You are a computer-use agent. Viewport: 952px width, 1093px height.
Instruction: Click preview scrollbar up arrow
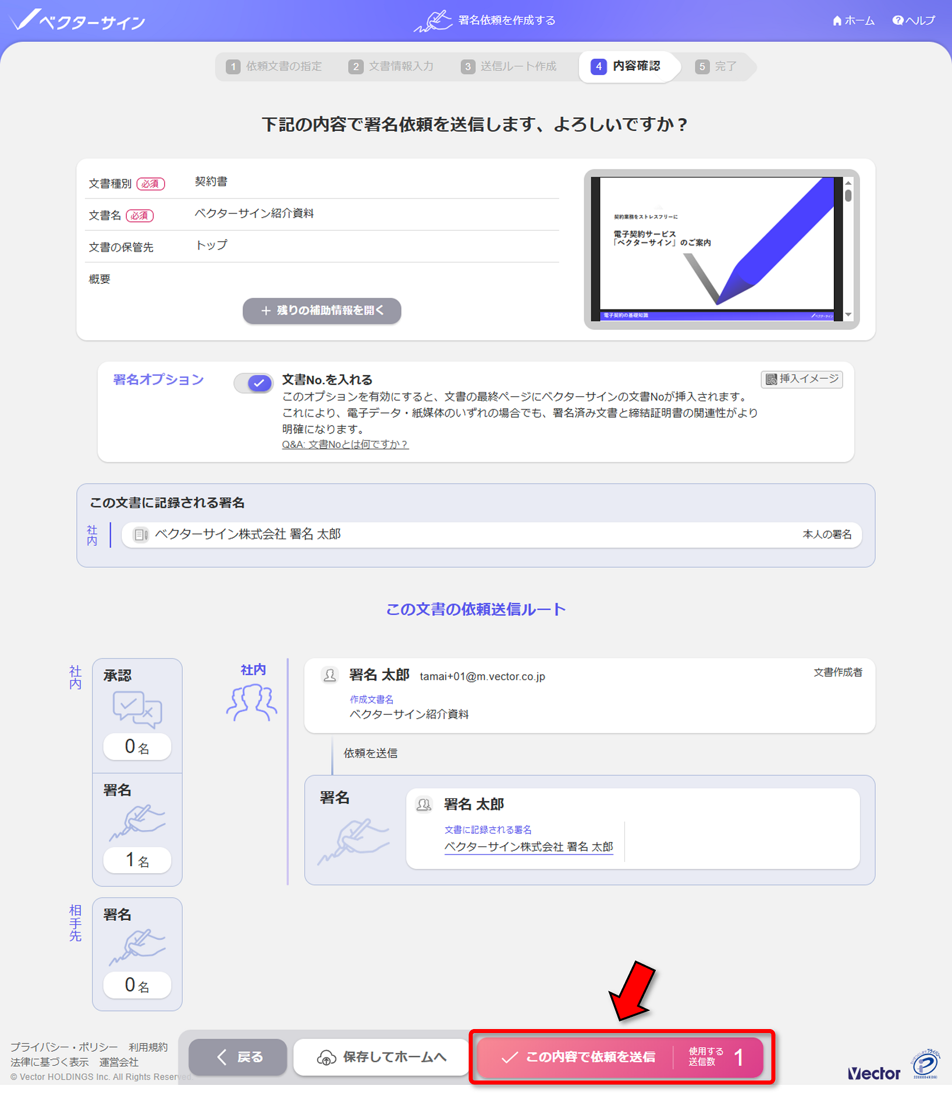tap(848, 183)
